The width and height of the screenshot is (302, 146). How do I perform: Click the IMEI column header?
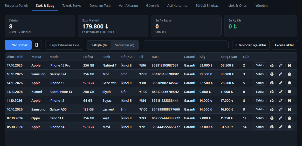[x=155, y=57]
